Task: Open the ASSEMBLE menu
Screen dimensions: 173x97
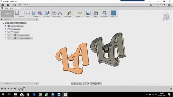Action: [x=57, y=16]
